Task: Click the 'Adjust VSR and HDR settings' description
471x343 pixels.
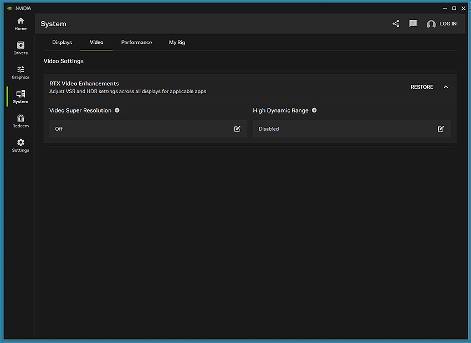Action: [x=127, y=91]
